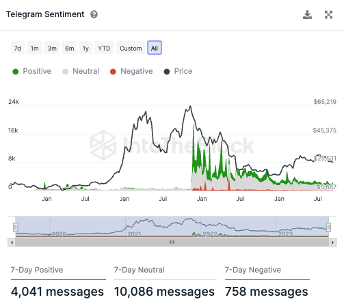Viewport: 344px width, 306px height.
Task: Toggle the Positive series legend
Action: [32, 71]
